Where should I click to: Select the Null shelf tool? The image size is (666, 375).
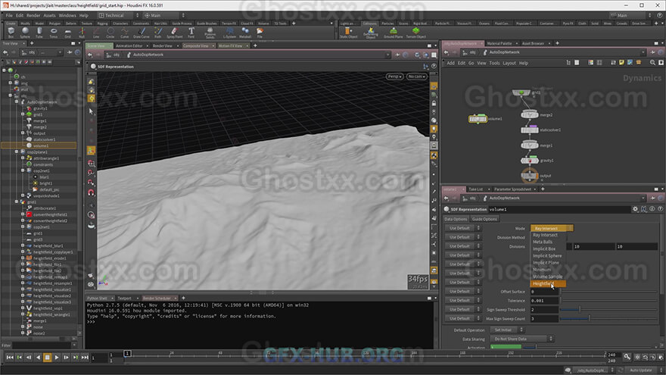(82, 33)
